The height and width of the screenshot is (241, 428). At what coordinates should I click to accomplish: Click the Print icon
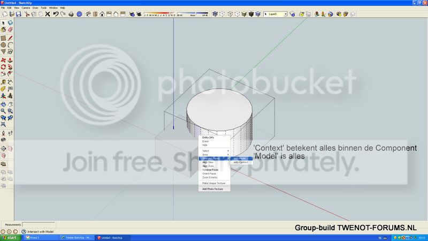click(x=71, y=14)
